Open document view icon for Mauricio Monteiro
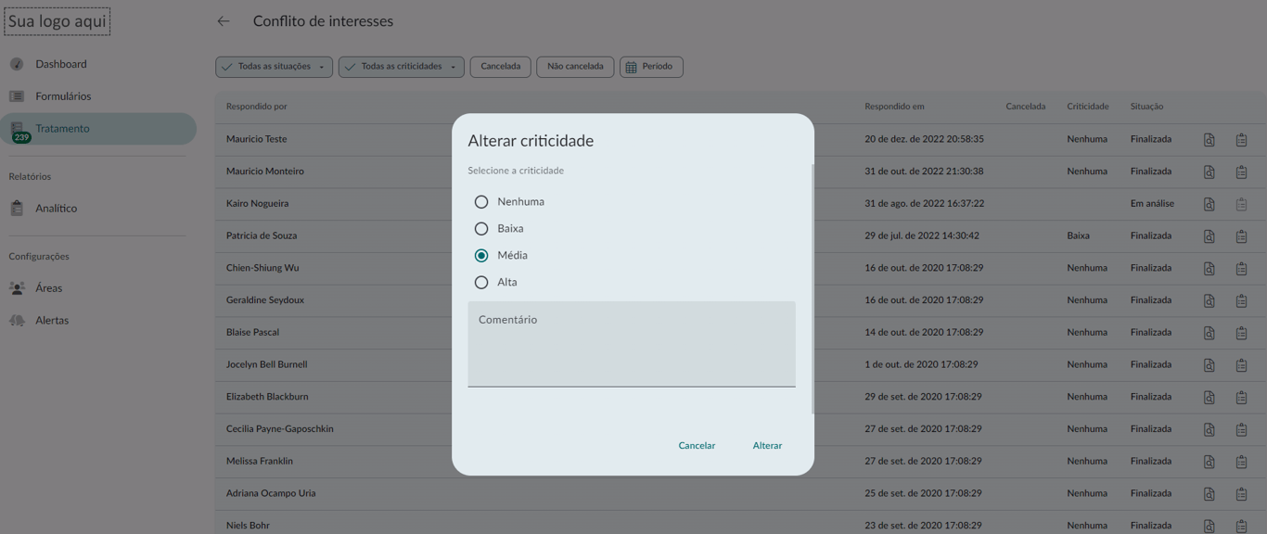 [1209, 172]
